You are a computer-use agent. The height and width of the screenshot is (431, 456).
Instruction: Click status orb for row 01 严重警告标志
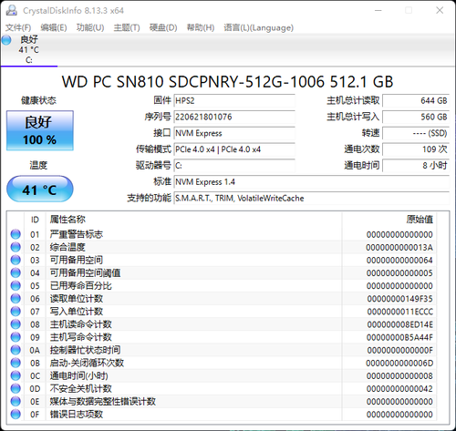(x=16, y=234)
